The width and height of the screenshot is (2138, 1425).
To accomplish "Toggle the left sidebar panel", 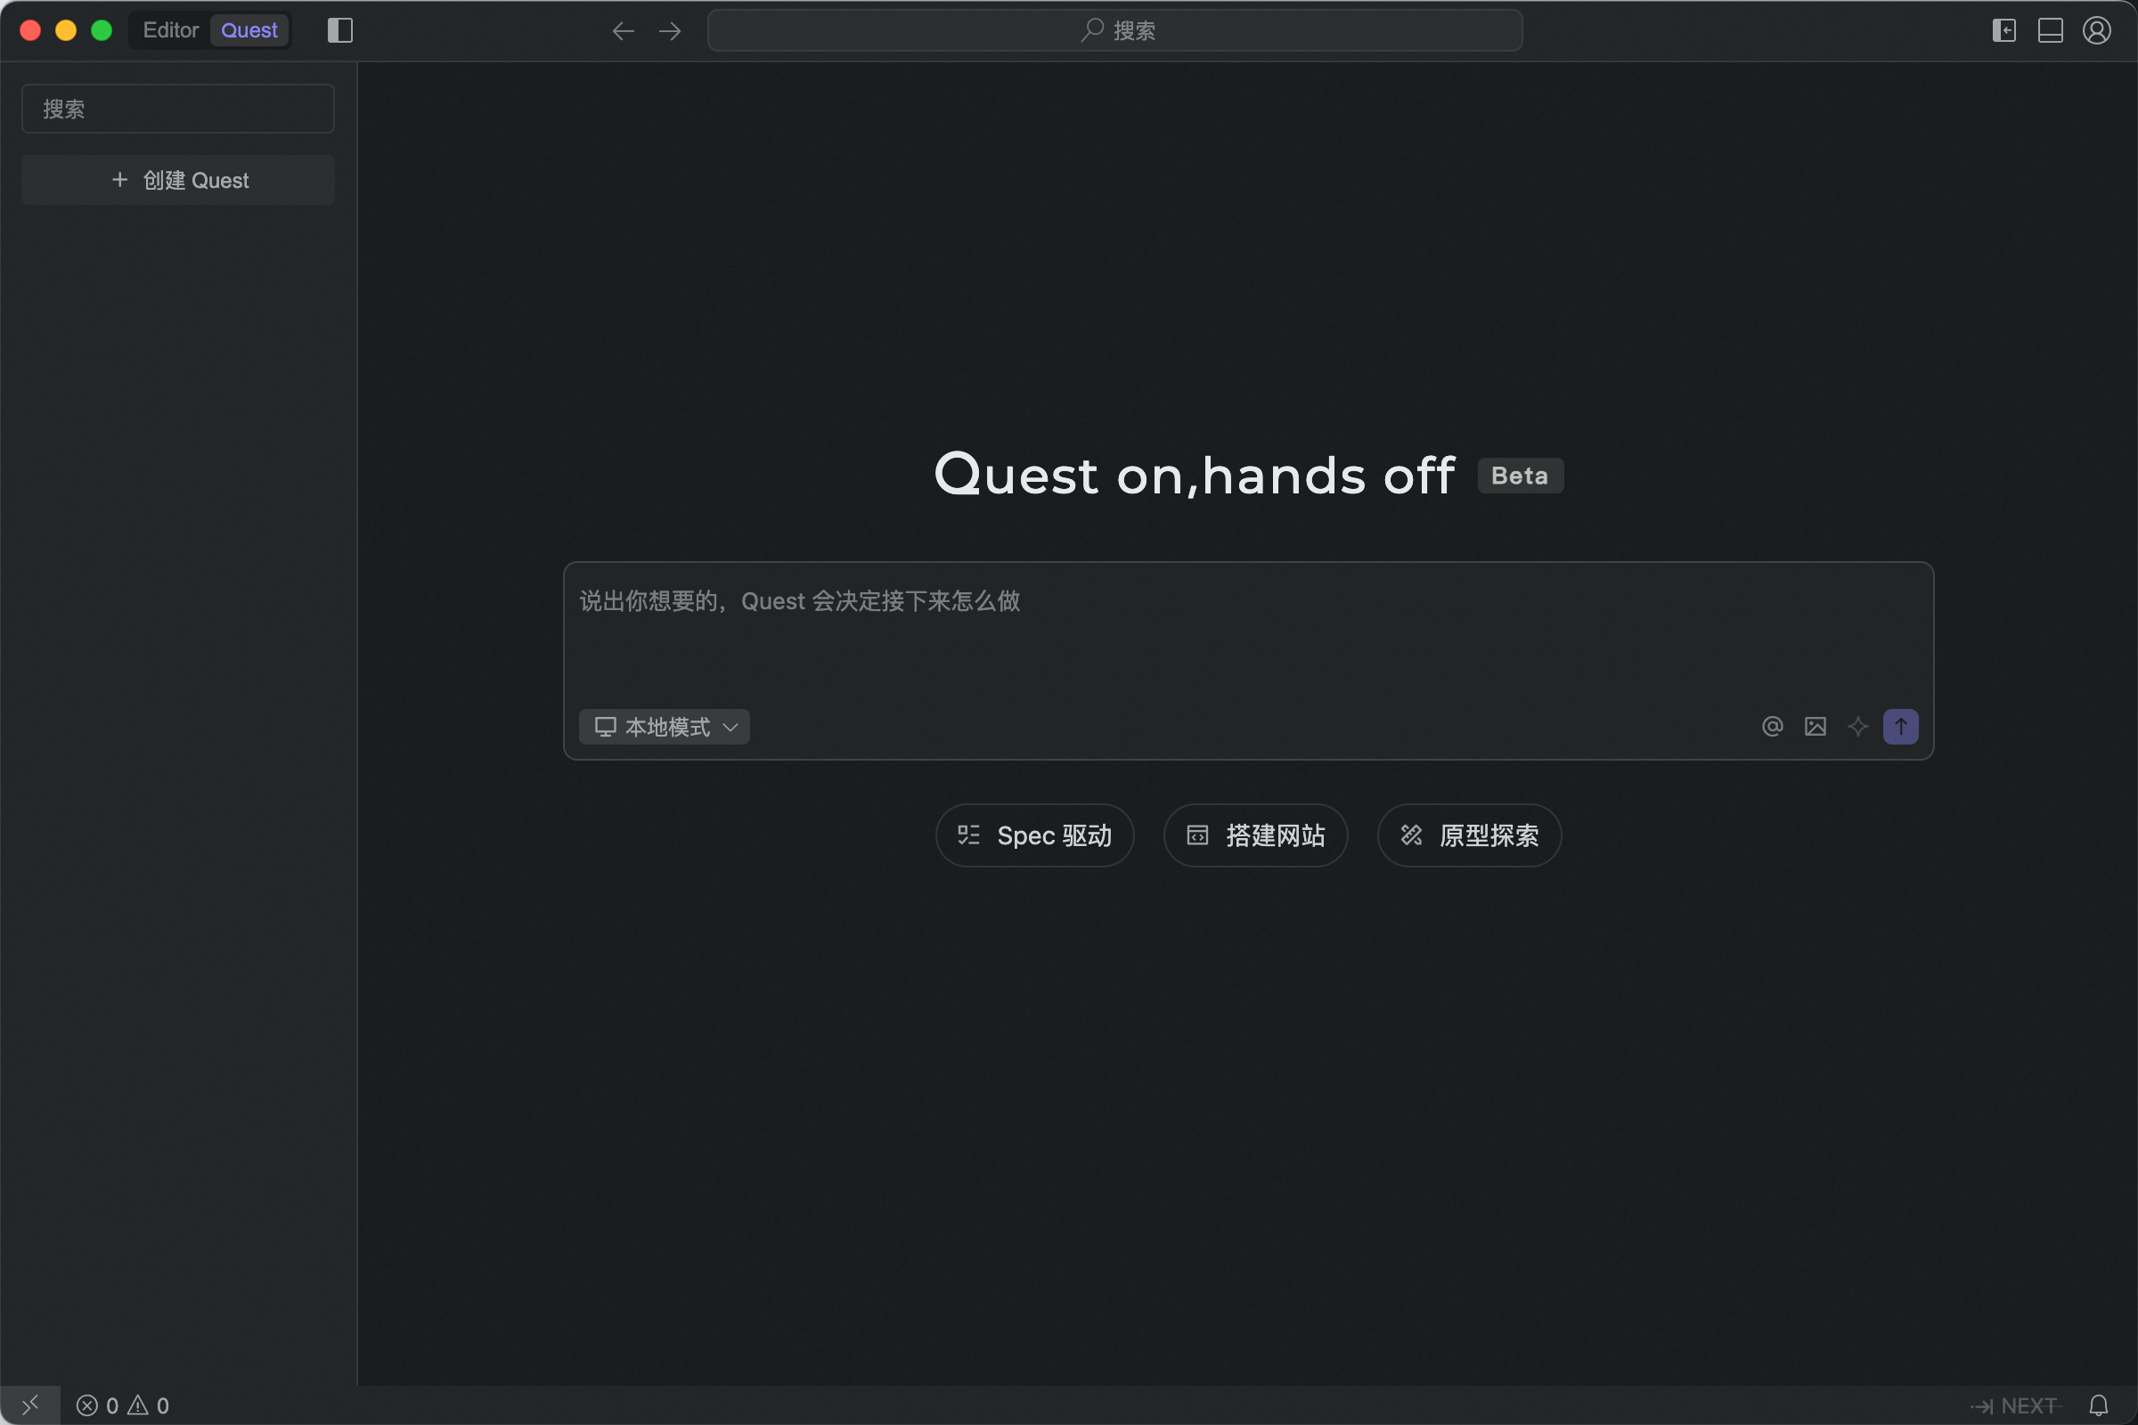I will click(x=340, y=31).
